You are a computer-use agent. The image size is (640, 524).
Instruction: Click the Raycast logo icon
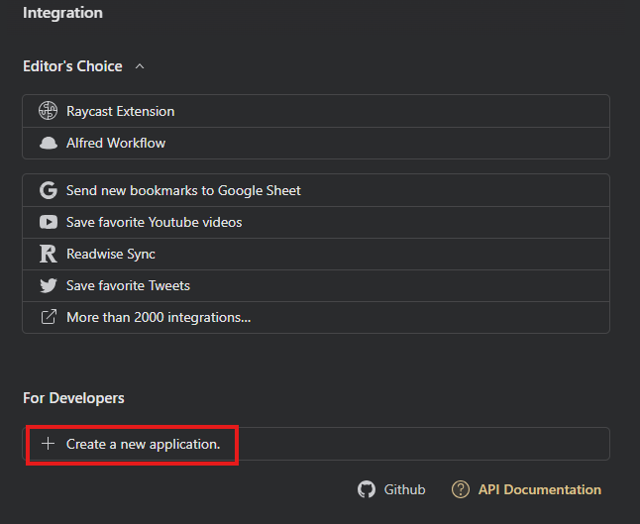click(x=48, y=111)
